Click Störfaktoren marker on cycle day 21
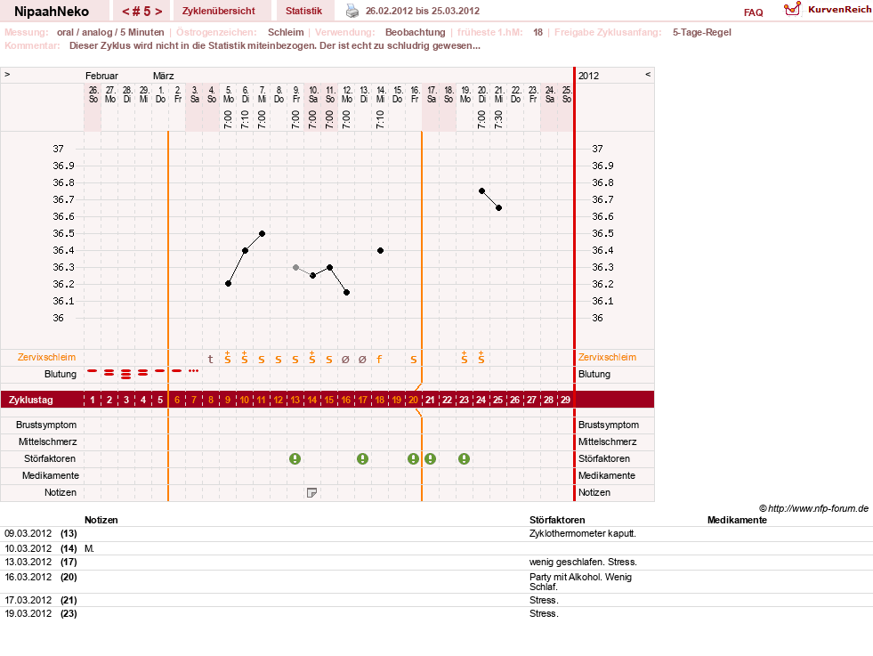 pyautogui.click(x=431, y=459)
